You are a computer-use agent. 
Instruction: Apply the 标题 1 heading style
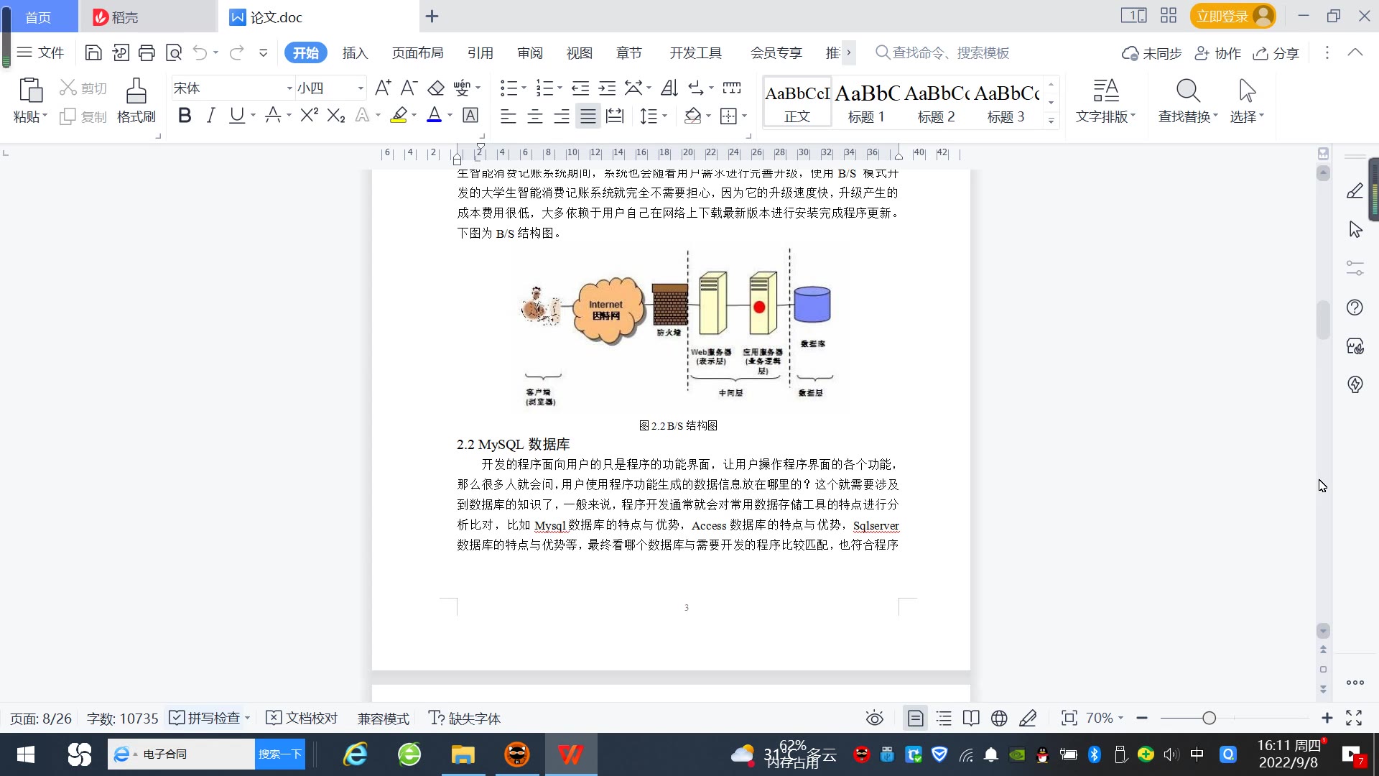tap(866, 103)
